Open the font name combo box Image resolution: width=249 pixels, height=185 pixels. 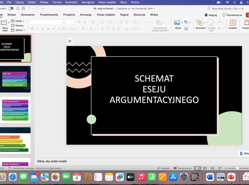point(47,22)
